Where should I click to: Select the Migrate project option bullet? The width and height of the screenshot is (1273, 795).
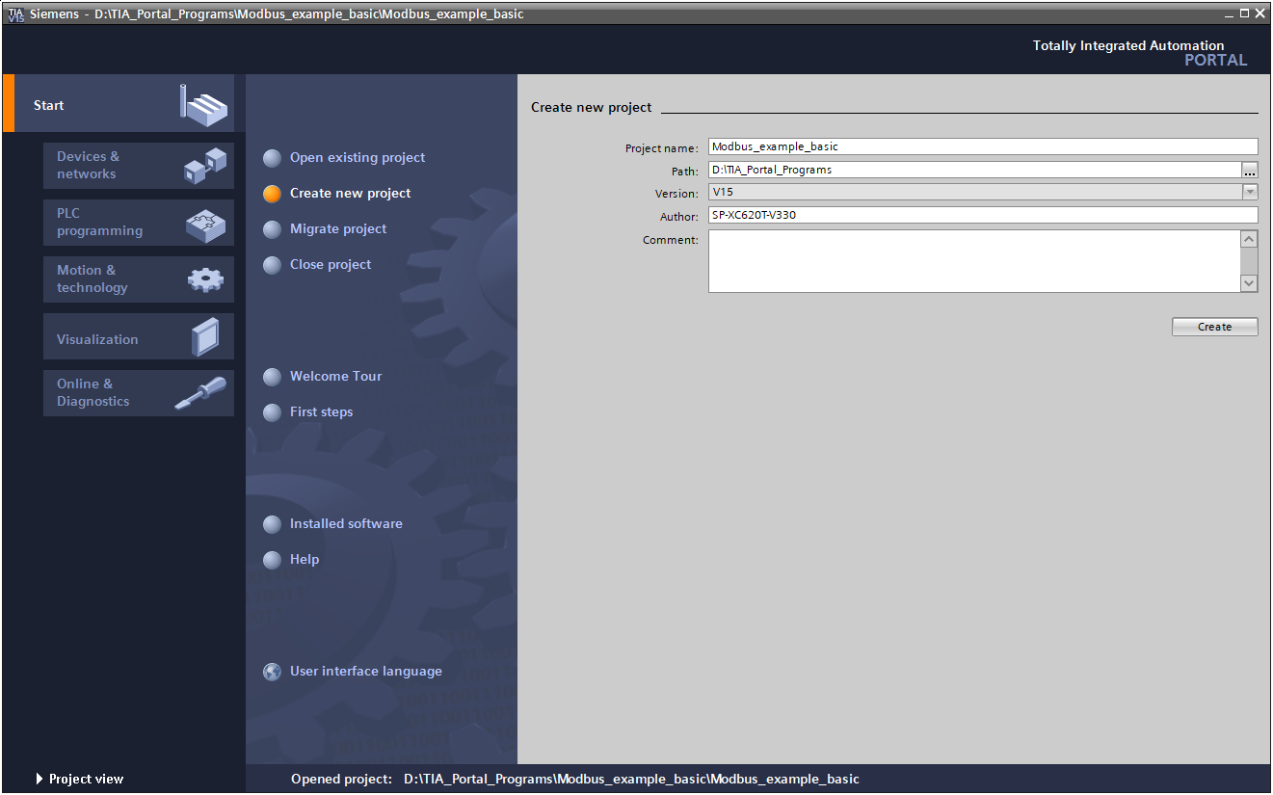273,229
